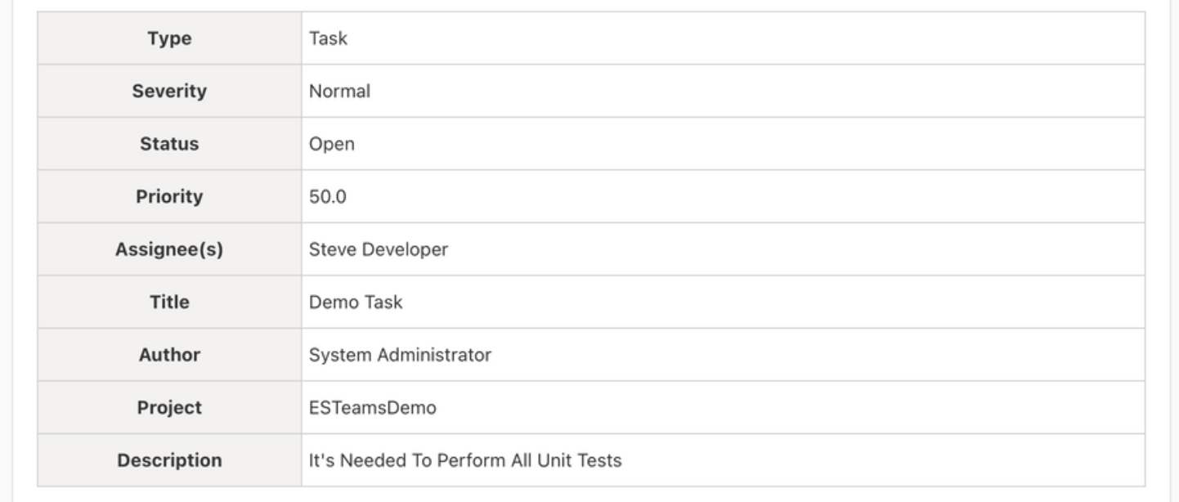Image resolution: width=1179 pixels, height=502 pixels.
Task: Select the Demo Task title text
Action: [x=356, y=302]
